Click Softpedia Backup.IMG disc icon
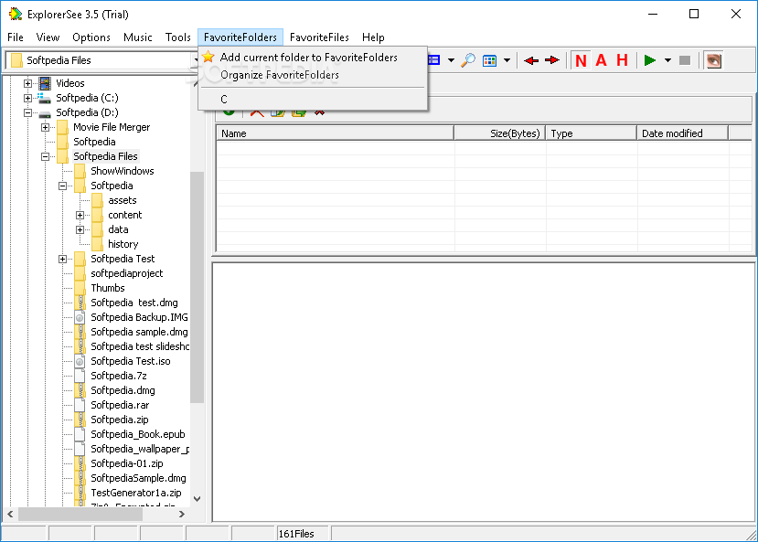 click(80, 317)
